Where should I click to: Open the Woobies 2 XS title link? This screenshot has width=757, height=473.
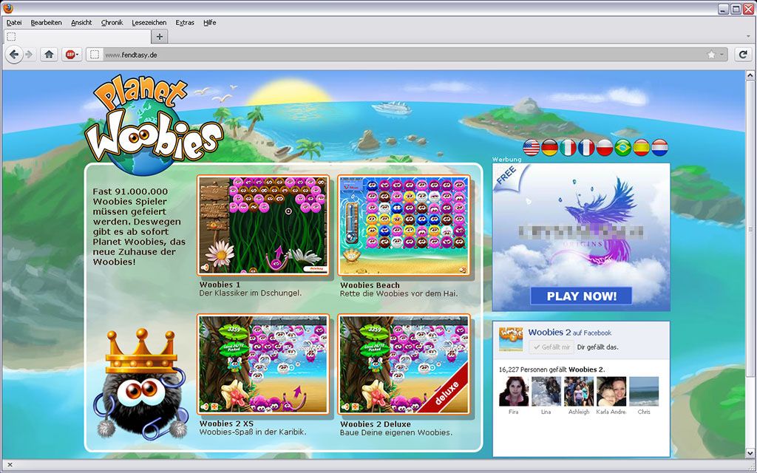tap(226, 423)
